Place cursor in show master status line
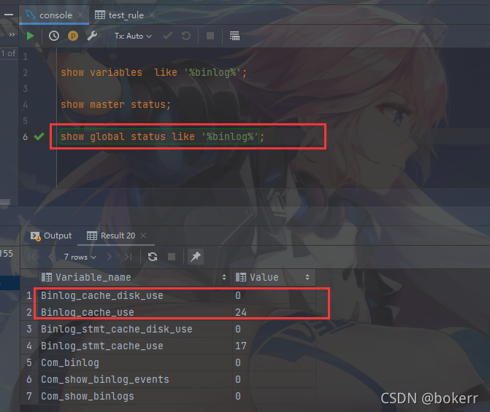 [116, 104]
